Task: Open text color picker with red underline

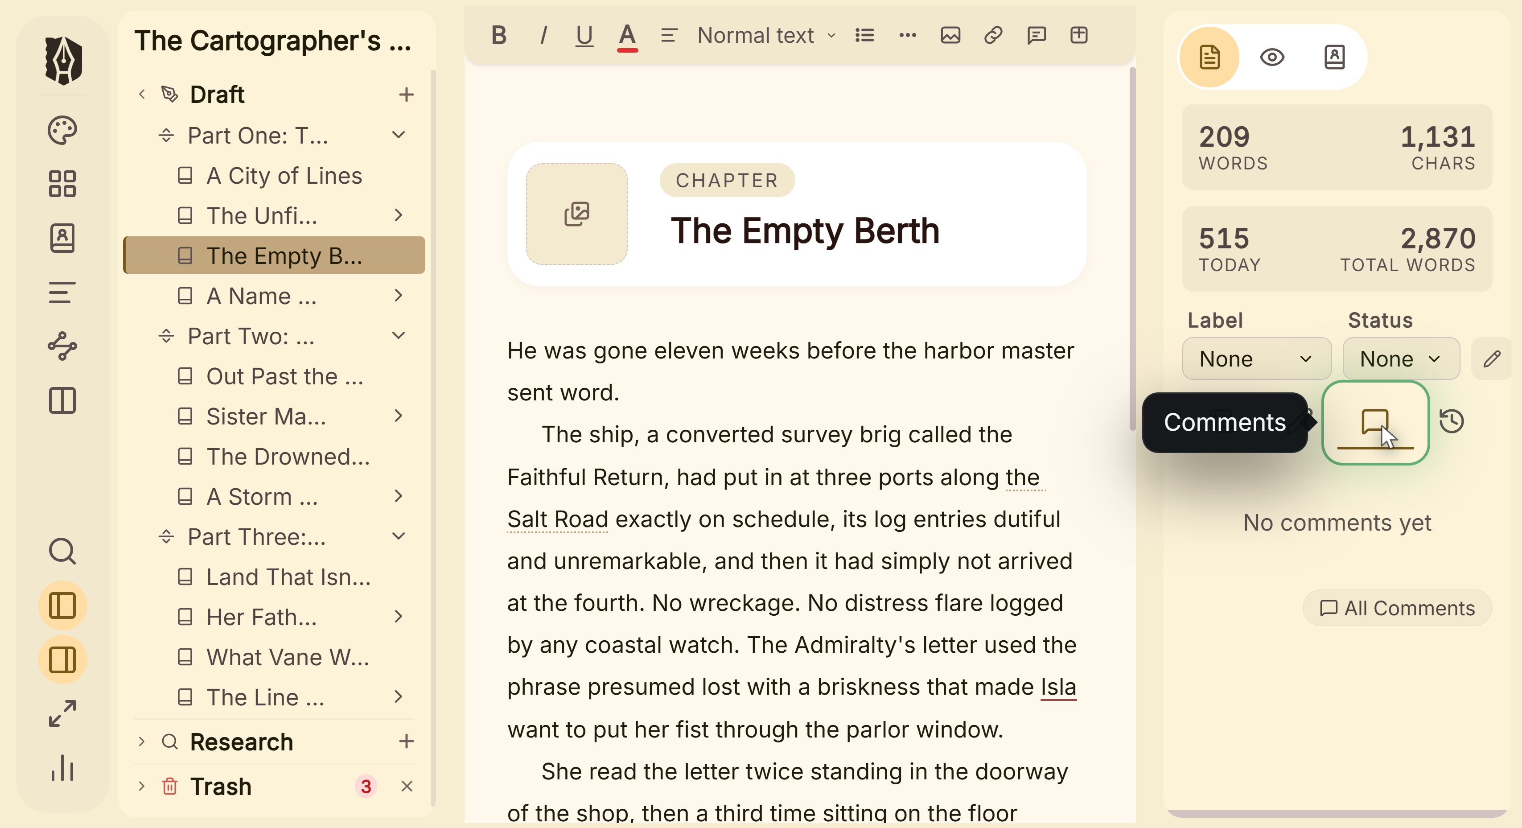Action: click(627, 37)
